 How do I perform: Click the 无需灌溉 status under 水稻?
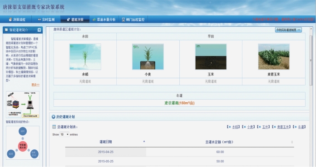(x=85, y=81)
